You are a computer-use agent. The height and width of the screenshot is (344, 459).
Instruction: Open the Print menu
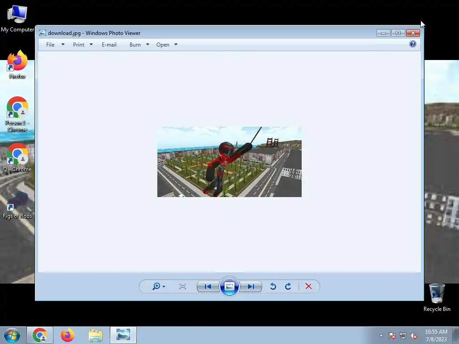78,45
